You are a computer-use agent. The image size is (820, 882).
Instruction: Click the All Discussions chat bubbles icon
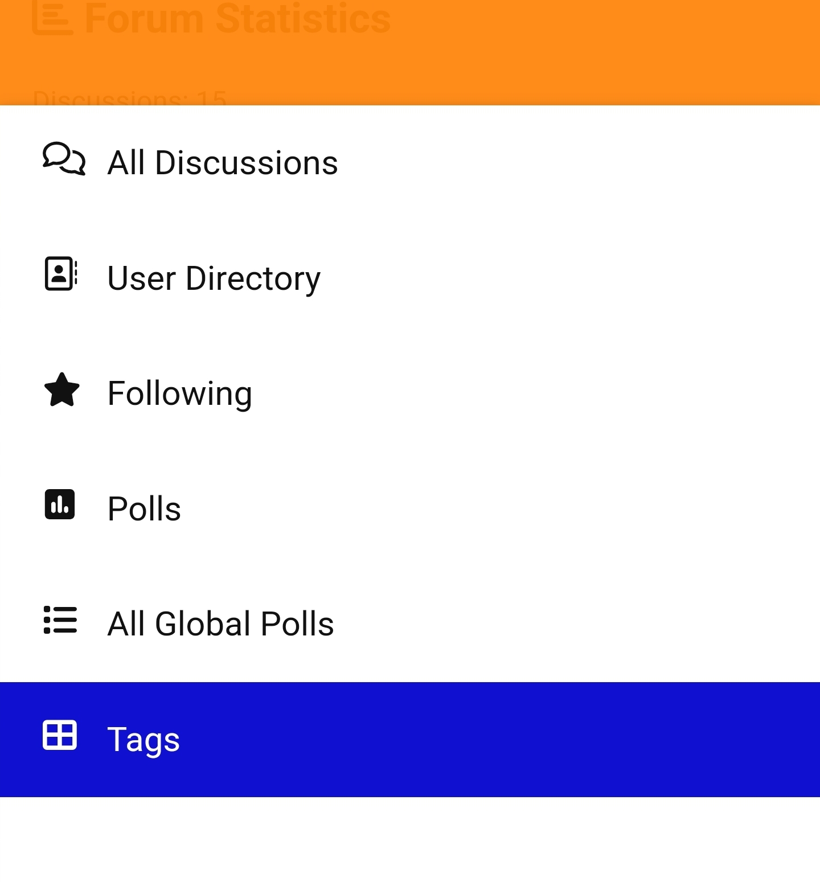pyautogui.click(x=64, y=159)
